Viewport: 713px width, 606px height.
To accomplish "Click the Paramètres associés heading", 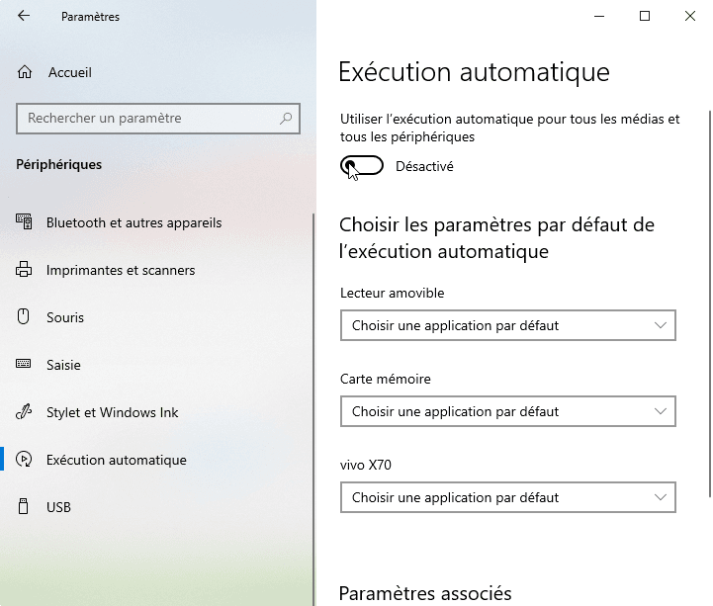I will [425, 593].
